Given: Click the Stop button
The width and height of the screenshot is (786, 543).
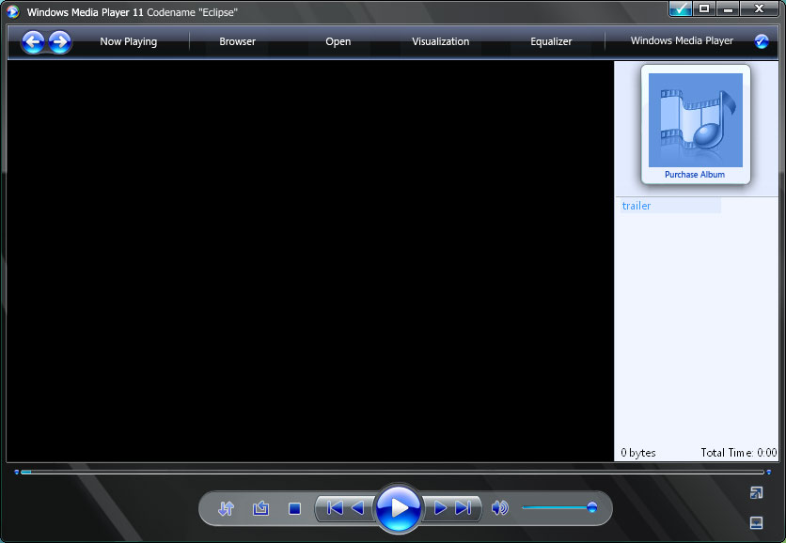Looking at the screenshot, I should [x=294, y=508].
